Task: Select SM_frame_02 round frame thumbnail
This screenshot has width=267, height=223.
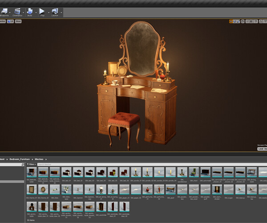Action: 43,190
